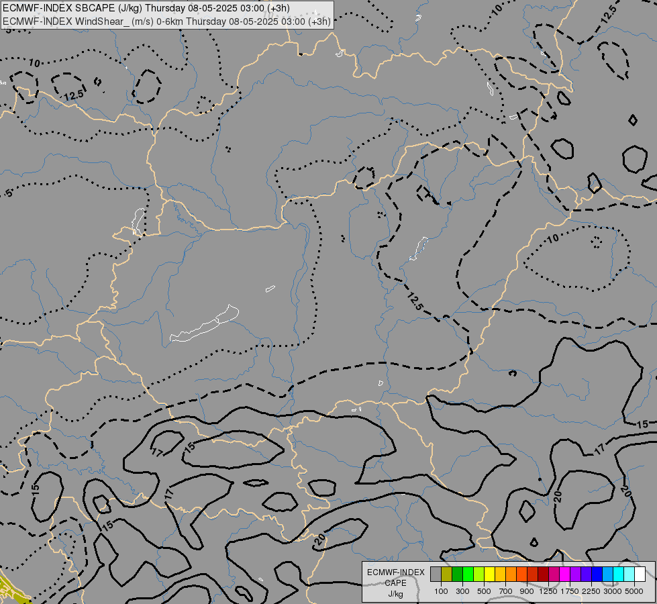The image size is (657, 604).
Task: Click the olive swatch in the CAPE legend
Action: click(x=447, y=574)
